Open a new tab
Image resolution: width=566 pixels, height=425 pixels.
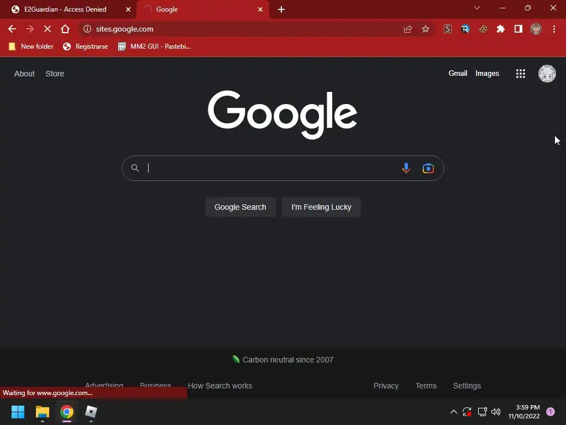(x=281, y=9)
